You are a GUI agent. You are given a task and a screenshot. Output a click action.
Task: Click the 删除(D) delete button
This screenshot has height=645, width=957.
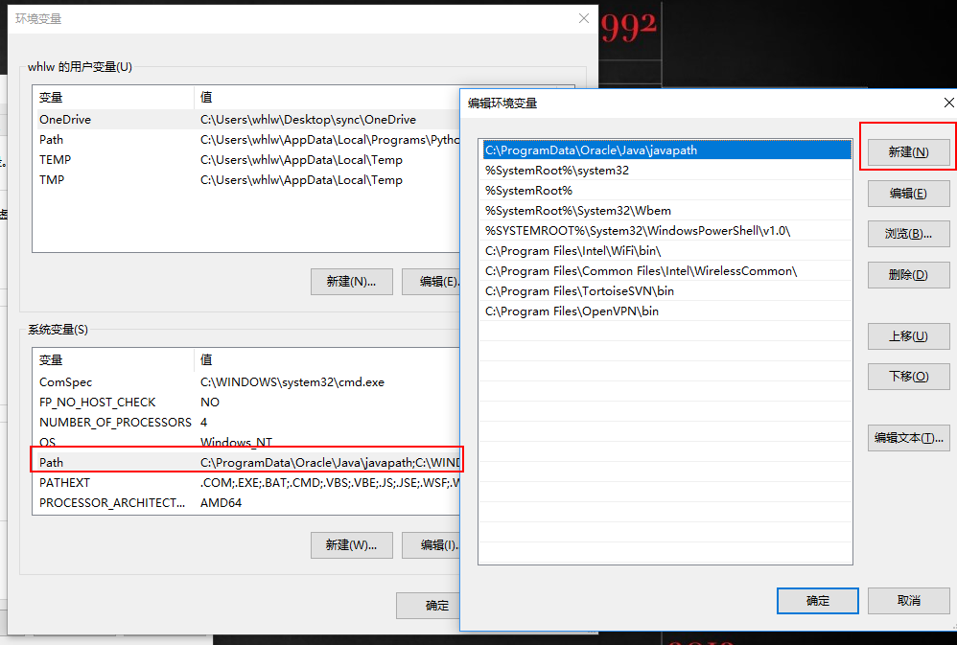(908, 275)
